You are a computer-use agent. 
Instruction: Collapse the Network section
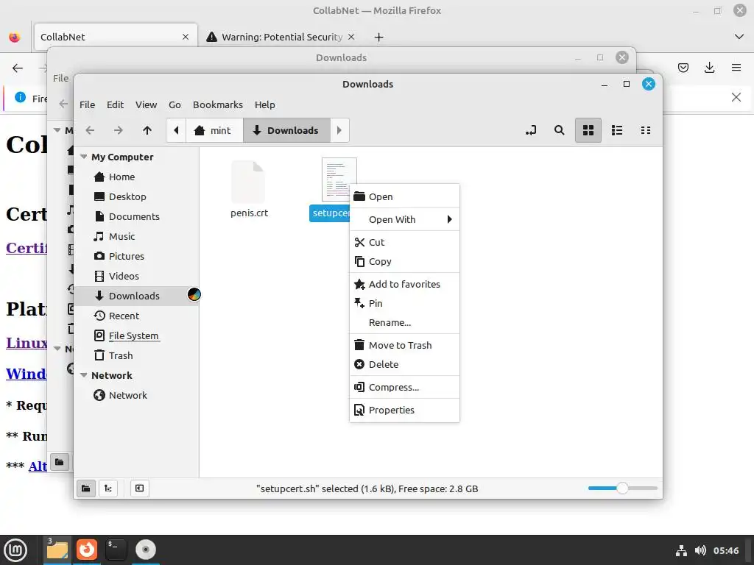point(84,375)
